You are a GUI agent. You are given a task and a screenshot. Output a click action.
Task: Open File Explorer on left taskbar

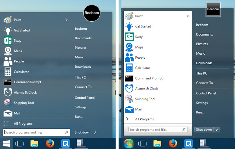pos(34,143)
